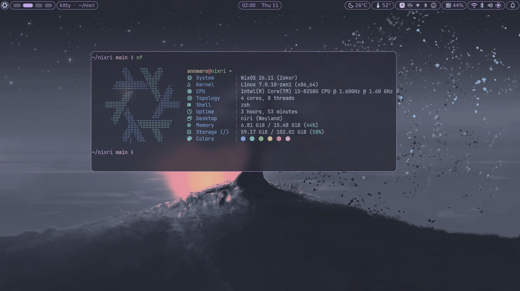Click the teal color dot

[252, 139]
